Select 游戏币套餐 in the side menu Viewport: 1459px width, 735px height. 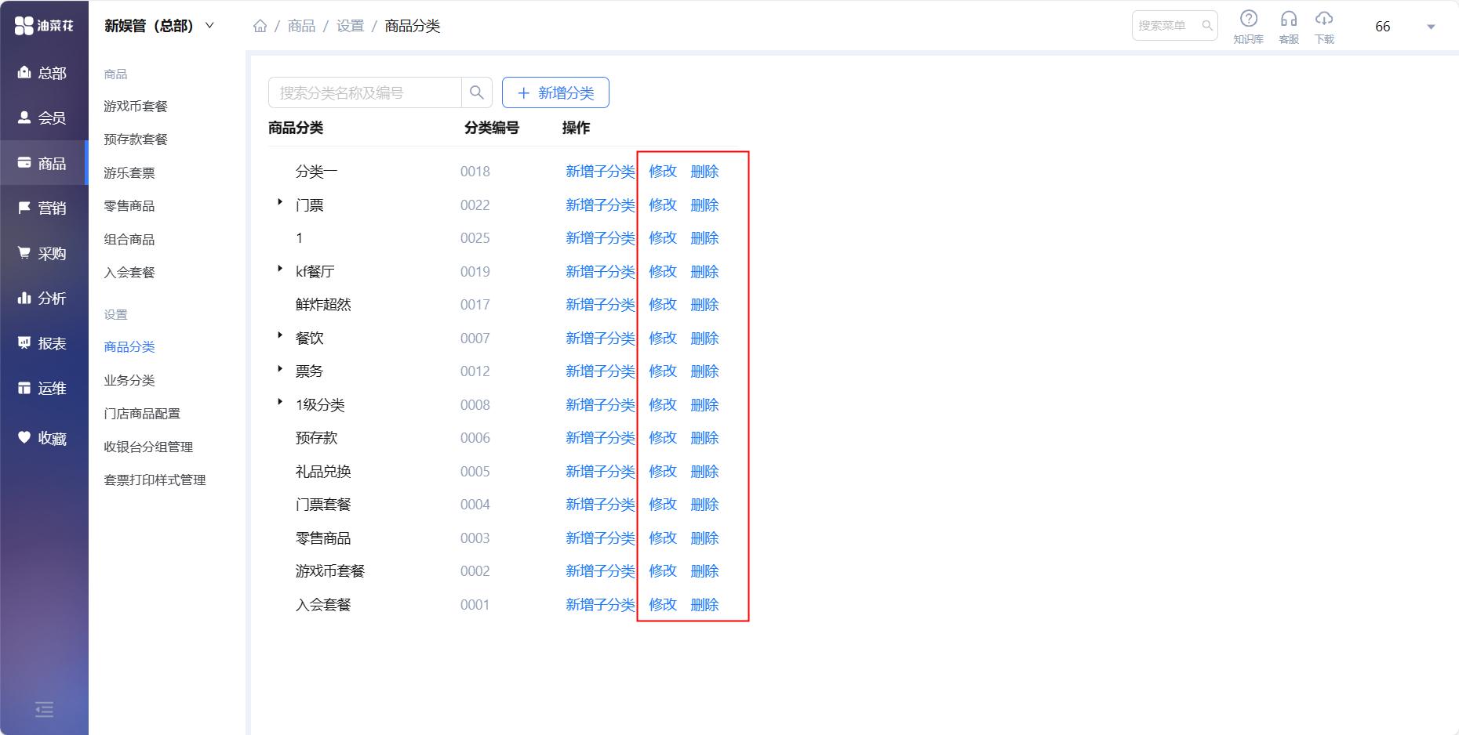click(136, 107)
